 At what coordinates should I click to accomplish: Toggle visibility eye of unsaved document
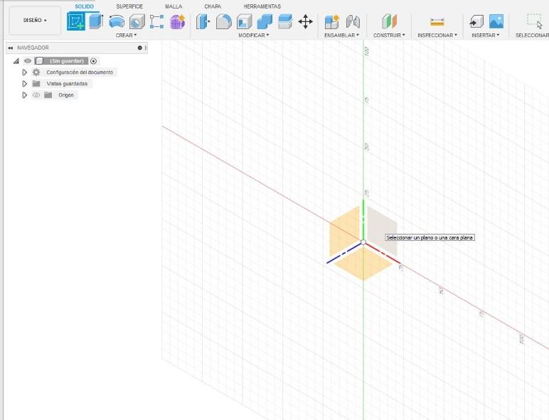click(x=28, y=61)
